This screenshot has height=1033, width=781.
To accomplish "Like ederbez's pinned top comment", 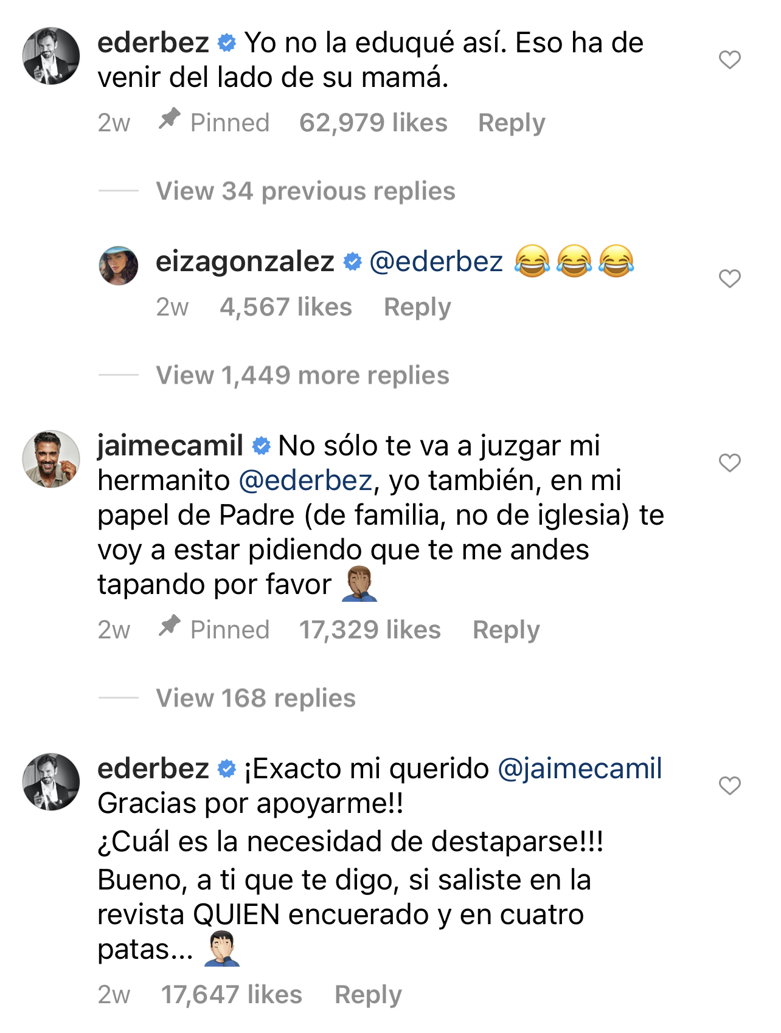I will 729,60.
